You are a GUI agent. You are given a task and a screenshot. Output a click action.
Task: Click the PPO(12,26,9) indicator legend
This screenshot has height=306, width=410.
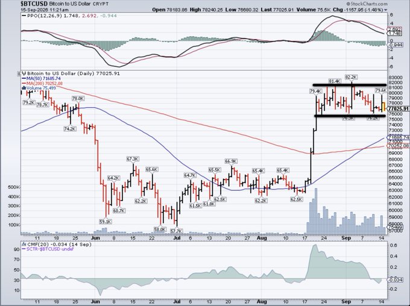pos(69,16)
